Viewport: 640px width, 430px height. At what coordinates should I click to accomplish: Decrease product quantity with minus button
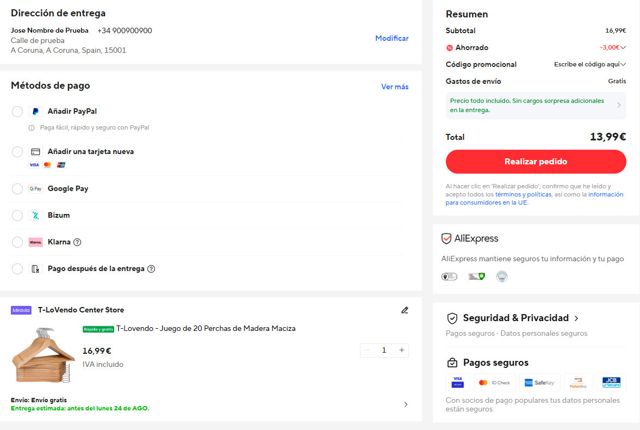tap(366, 351)
